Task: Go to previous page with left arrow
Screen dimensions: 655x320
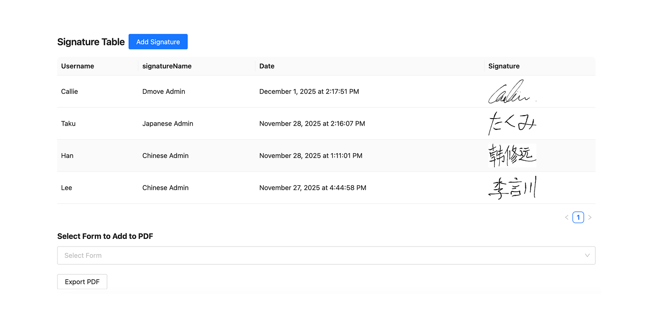Action: [x=567, y=218]
